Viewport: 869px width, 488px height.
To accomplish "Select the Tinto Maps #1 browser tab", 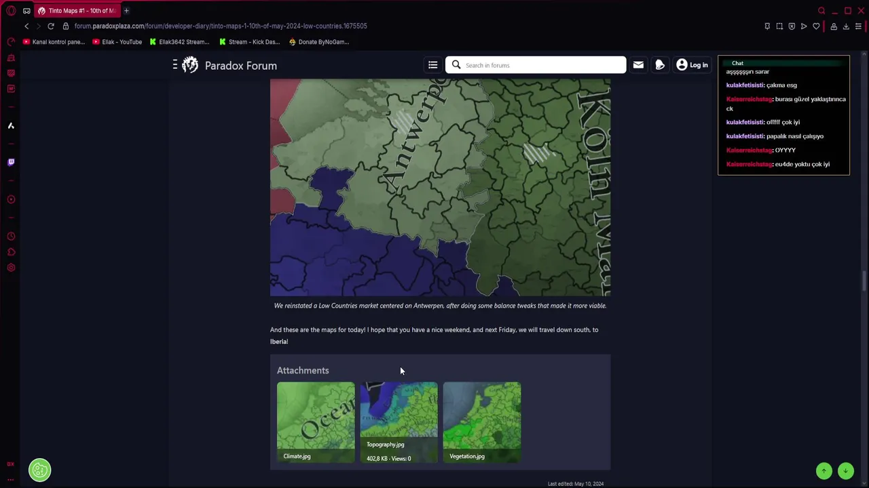I will (x=77, y=11).
